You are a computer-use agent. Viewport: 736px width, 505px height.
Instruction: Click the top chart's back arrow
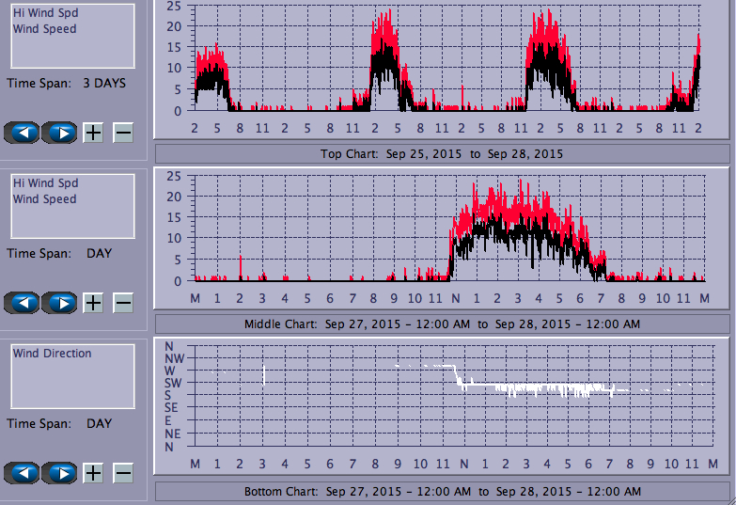23,133
